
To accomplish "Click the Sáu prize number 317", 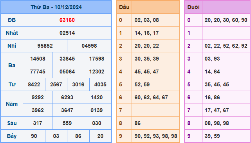I will [x=38, y=123].
